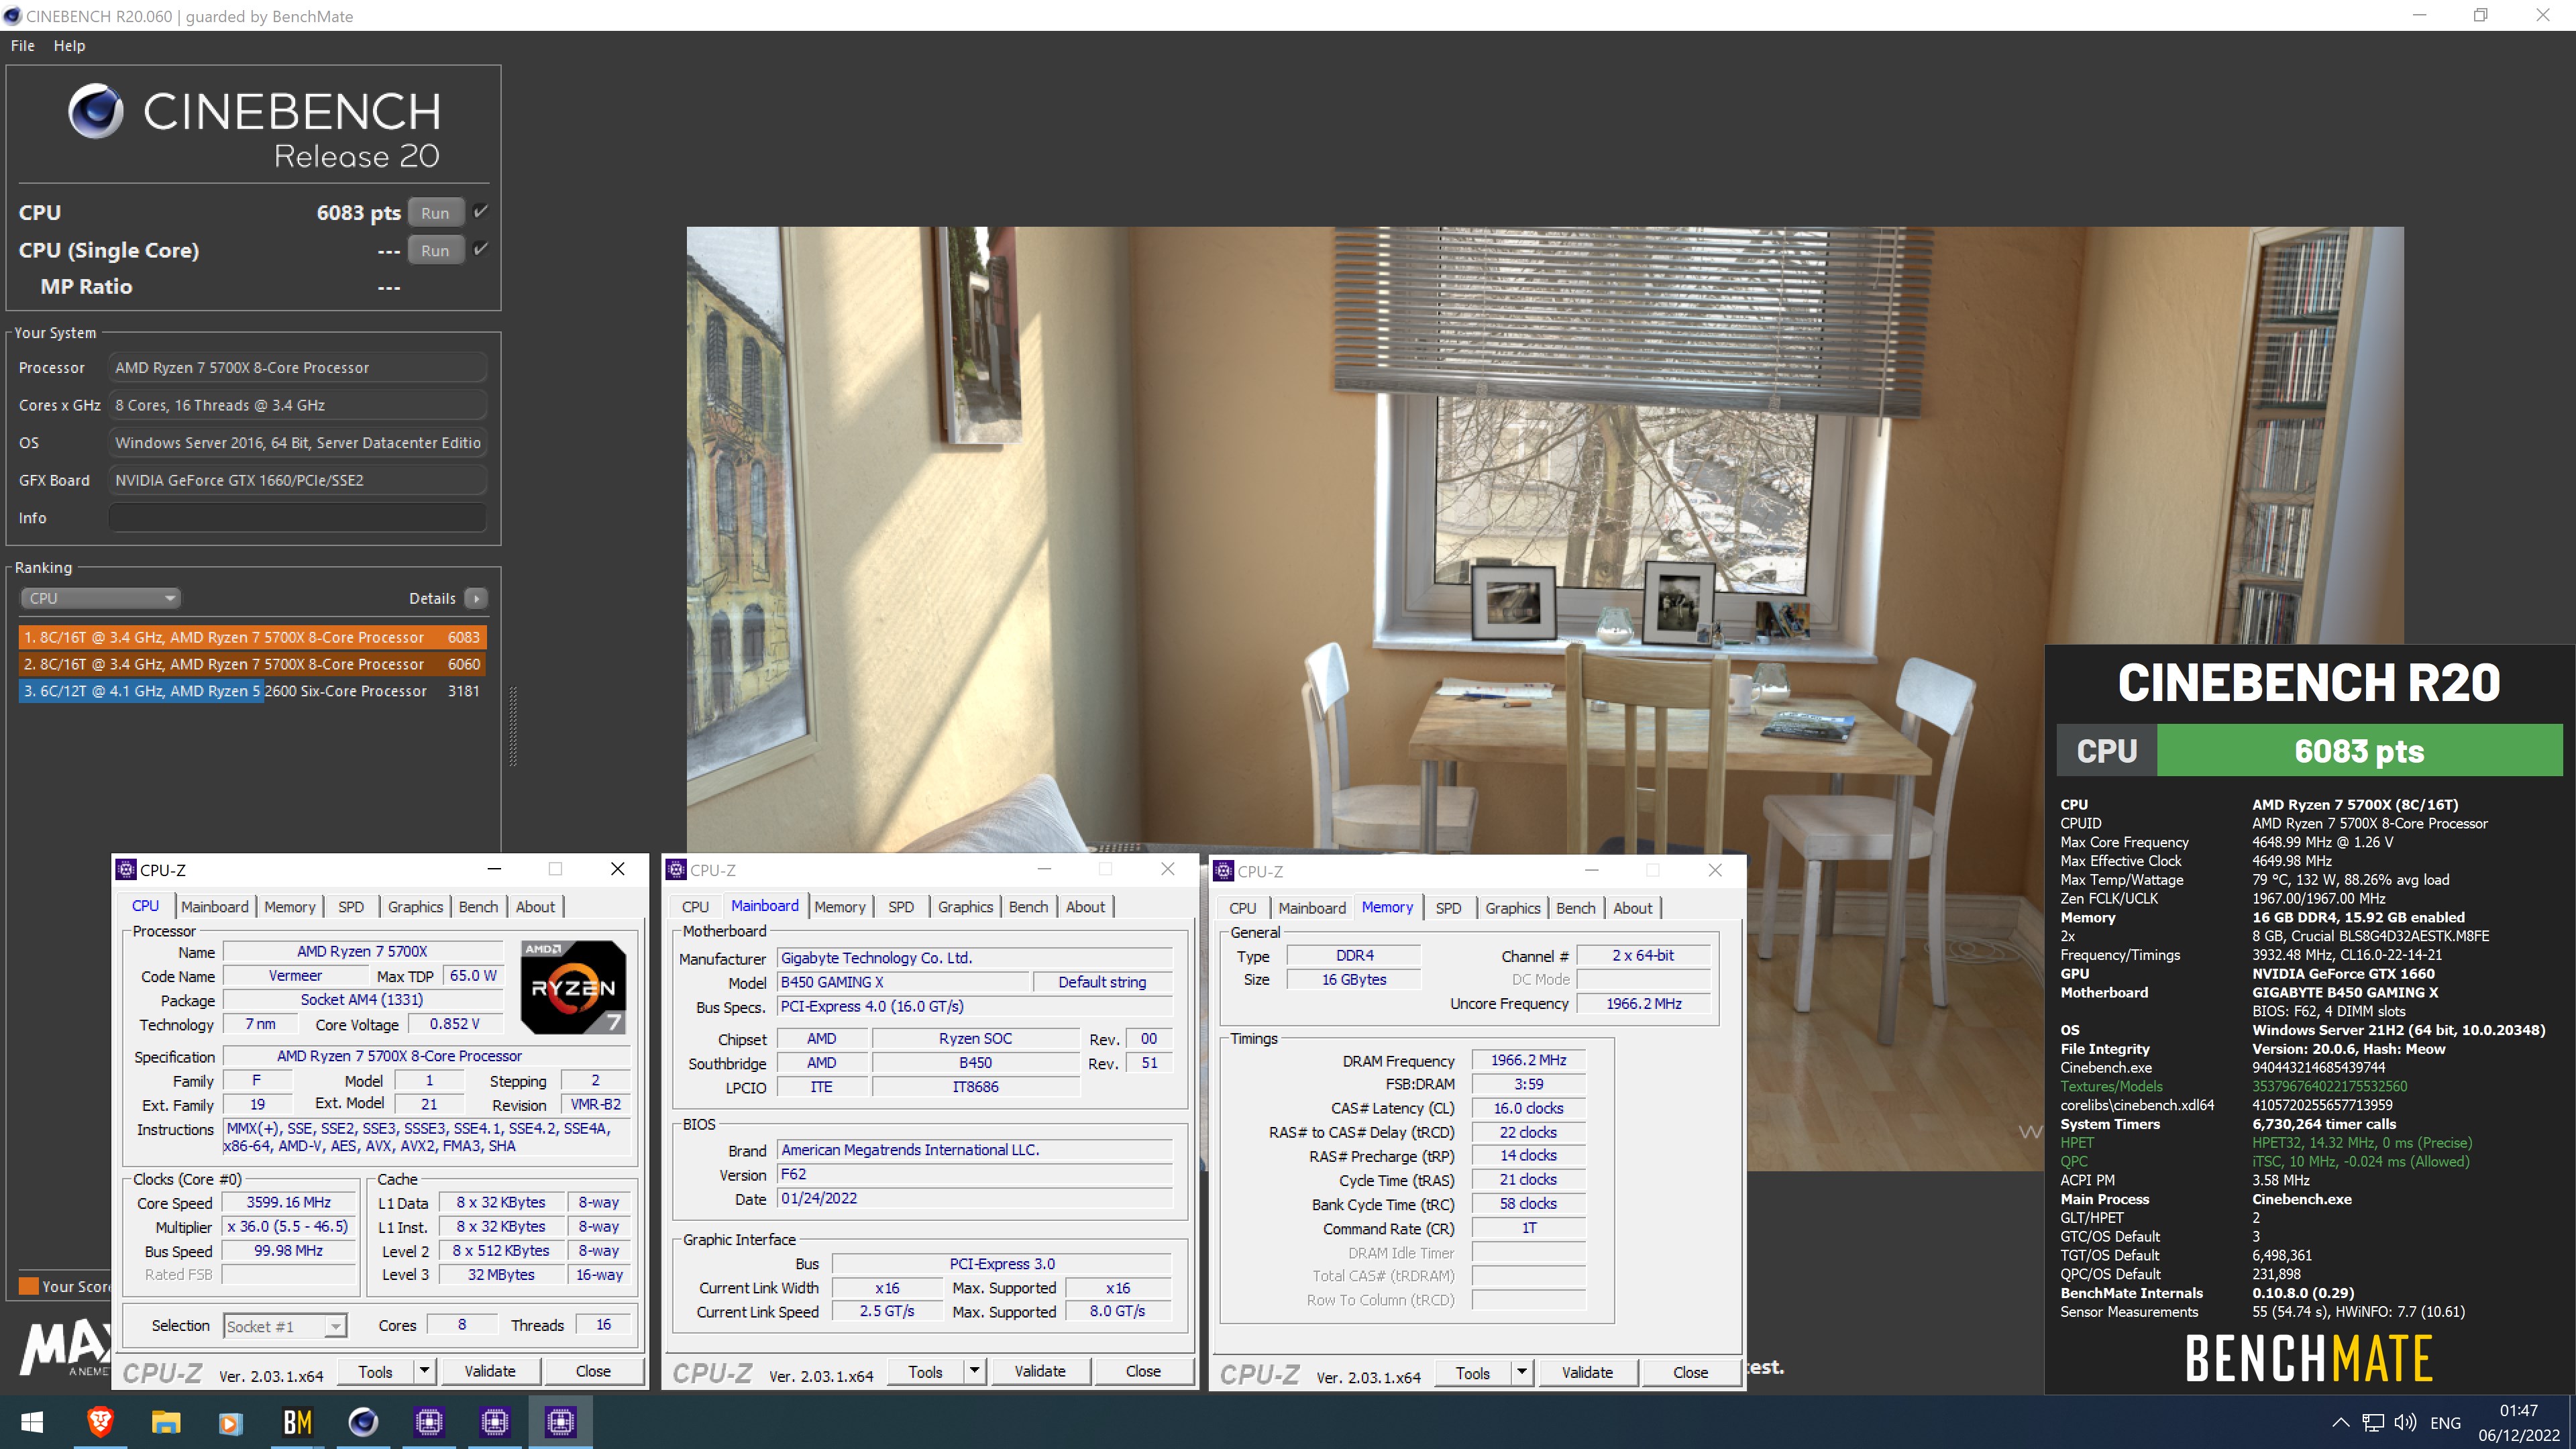The width and height of the screenshot is (2576, 1449).
Task: Switch to CPU tab in CPU-Z Memory window
Action: point(1243,907)
